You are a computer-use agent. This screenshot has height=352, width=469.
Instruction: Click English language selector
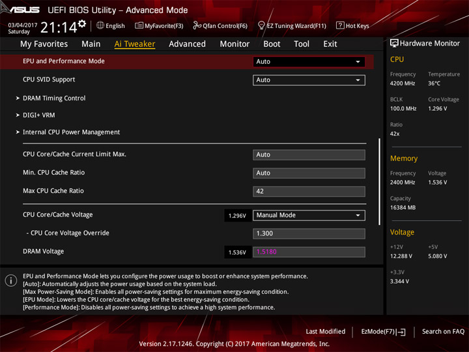pyautogui.click(x=115, y=26)
